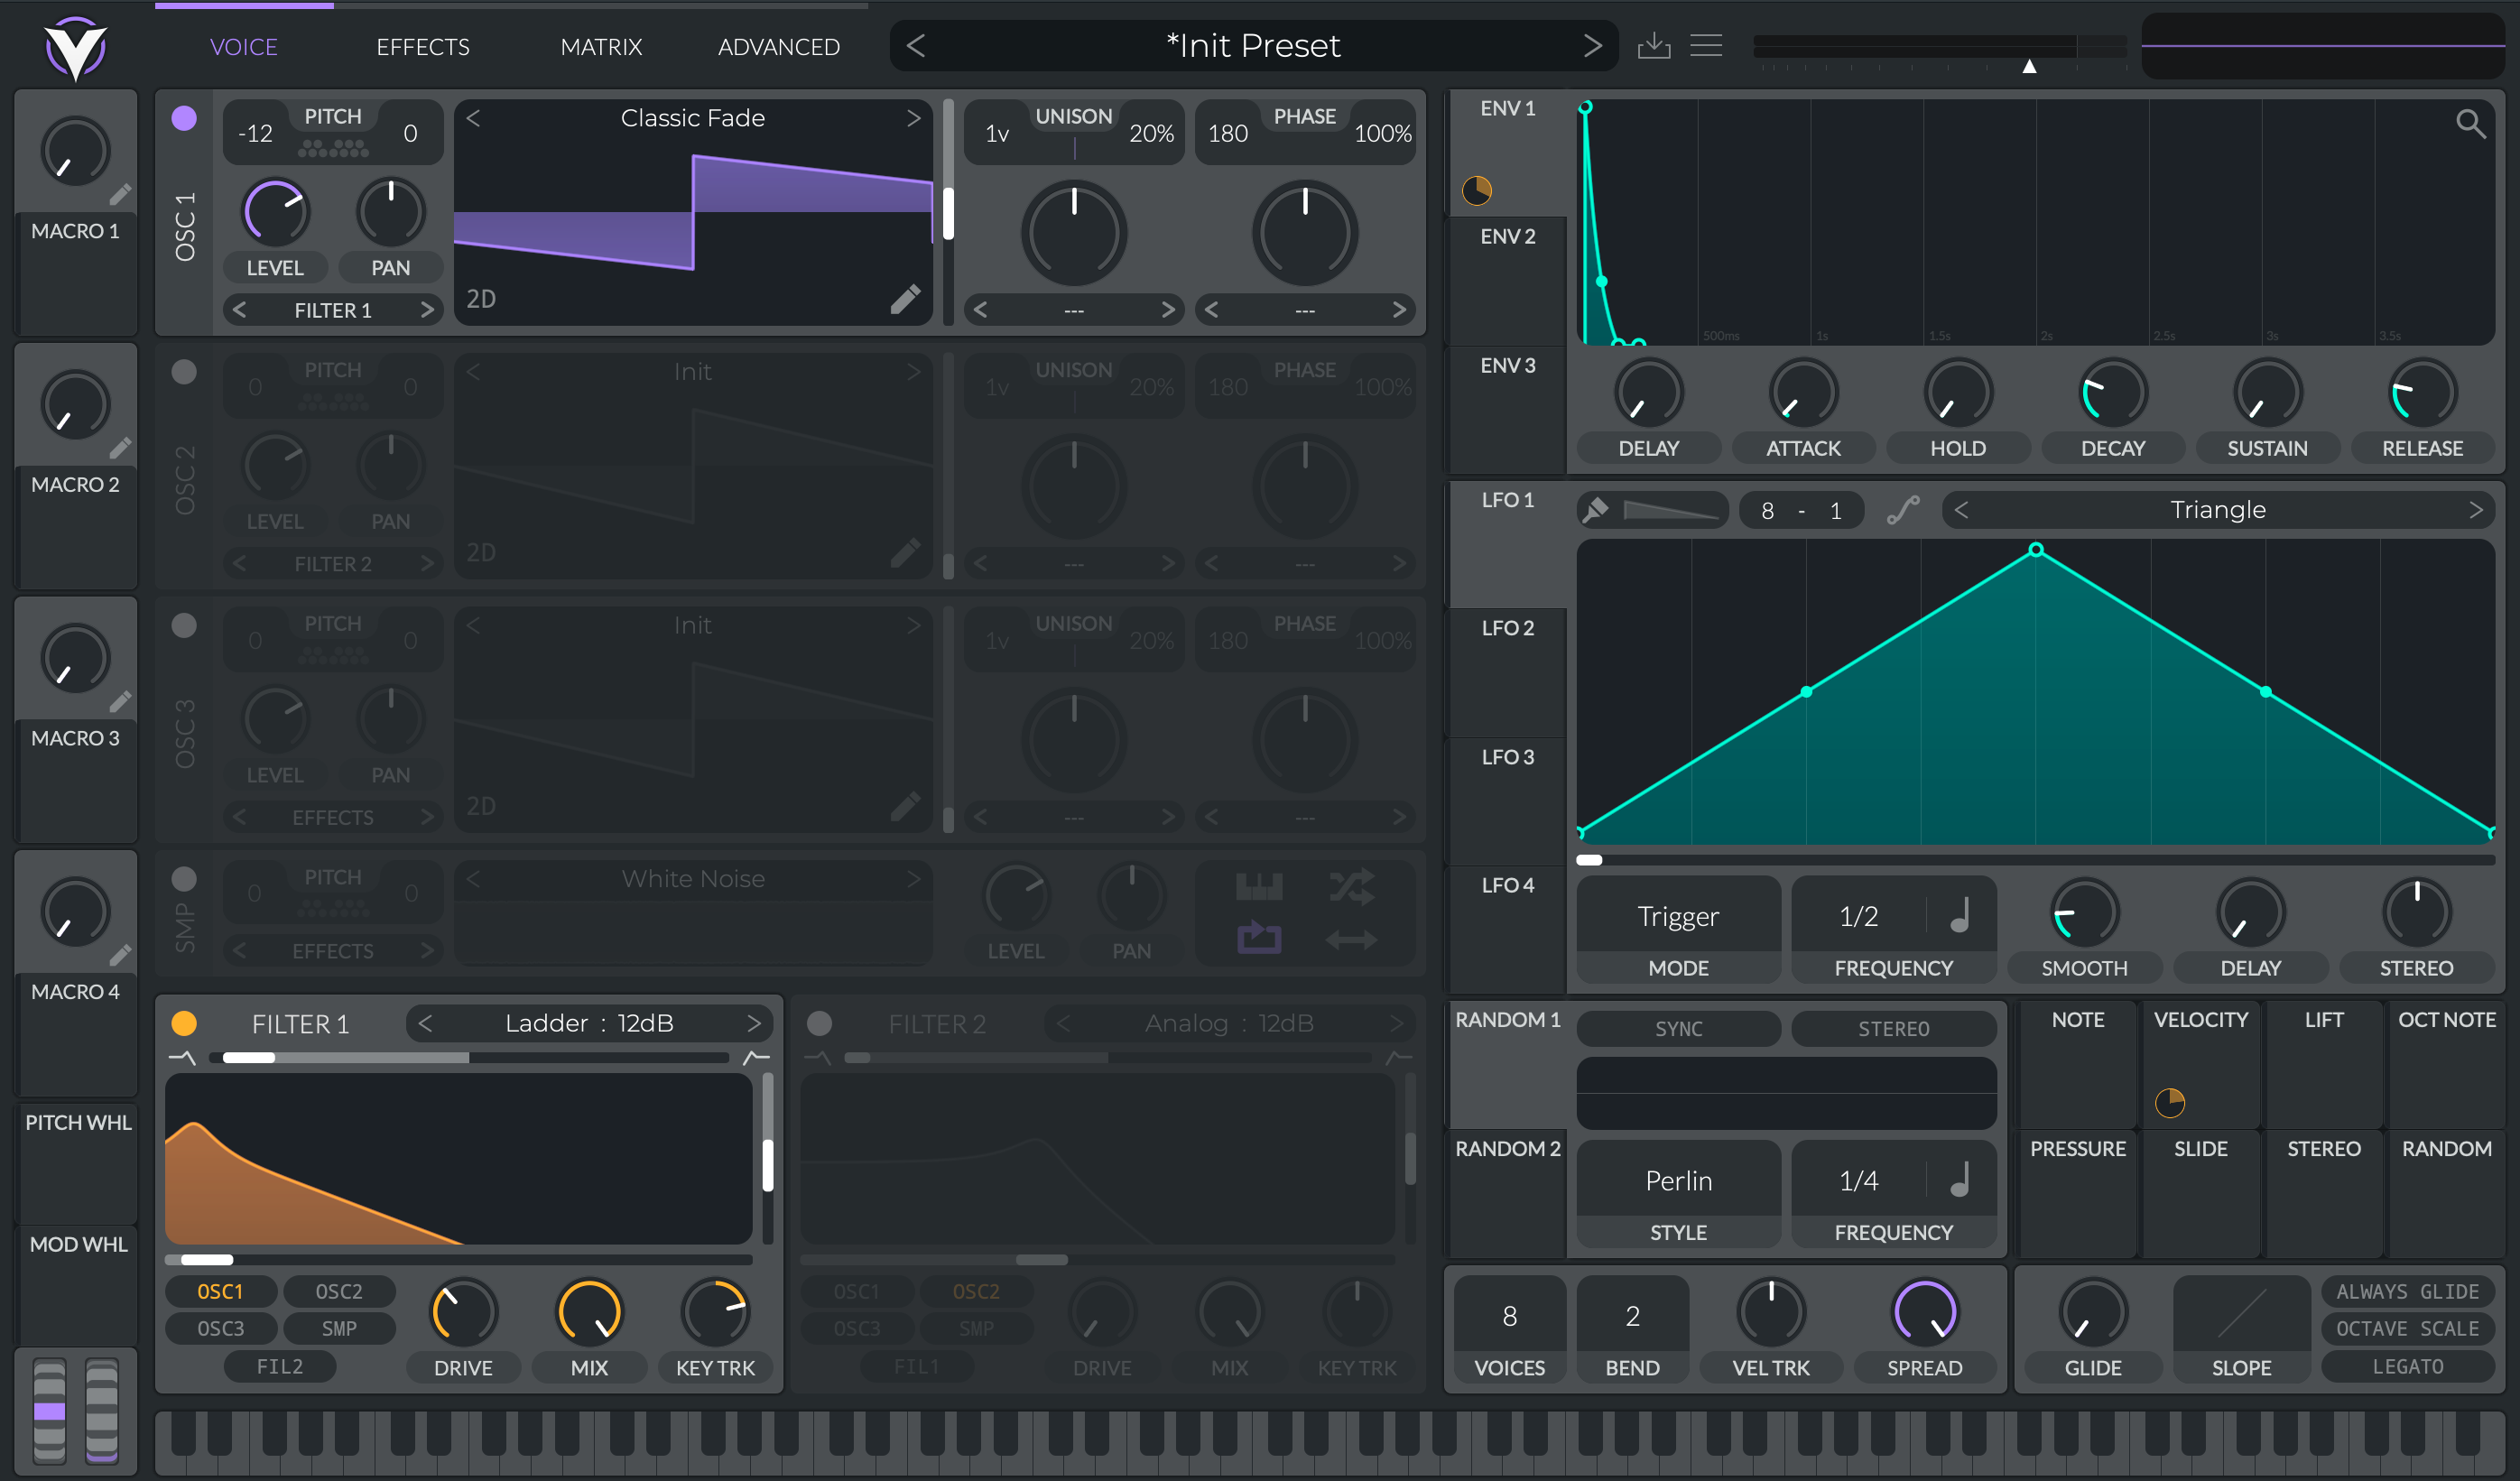Click the Filter 1 low cutoff shape icon
The height and width of the screenshot is (1481, 2520).
click(183, 1057)
